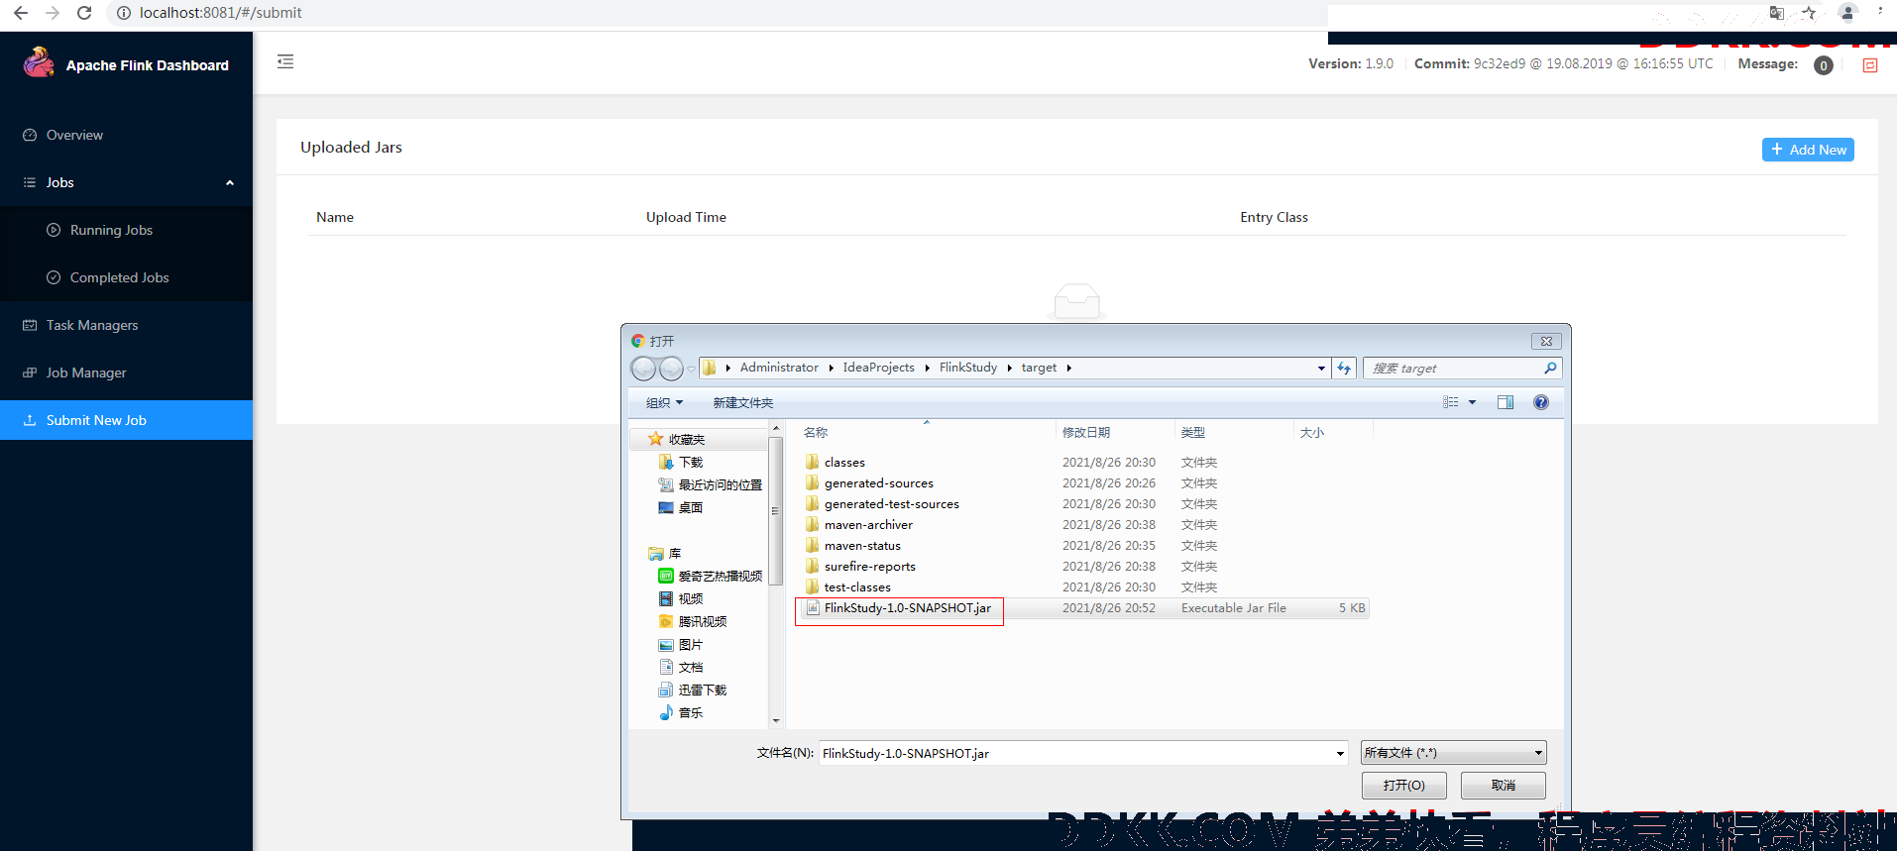Select 图片 pictures library
The image size is (1897, 851).
pyautogui.click(x=690, y=645)
